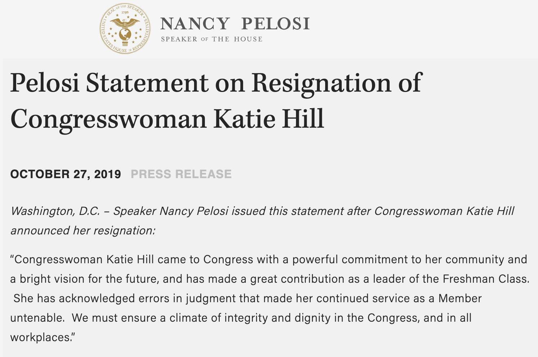This screenshot has height=357, width=538.
Task: Click the italic Washington, D.C. dateline
Action: point(55,211)
